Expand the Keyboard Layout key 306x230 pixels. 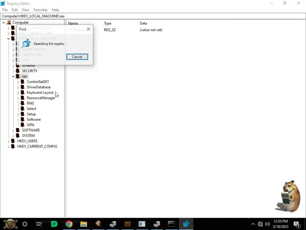(18, 93)
